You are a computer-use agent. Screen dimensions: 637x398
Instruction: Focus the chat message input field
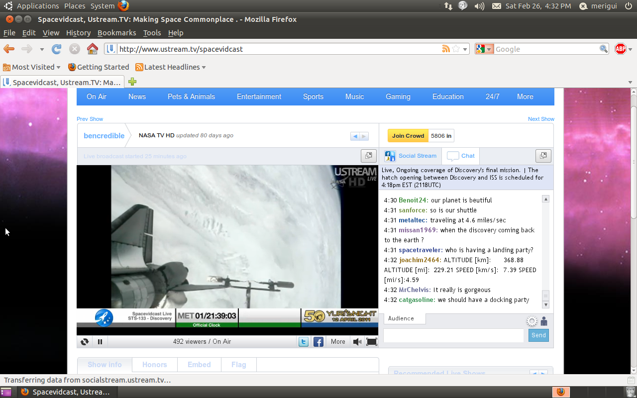tap(453, 335)
